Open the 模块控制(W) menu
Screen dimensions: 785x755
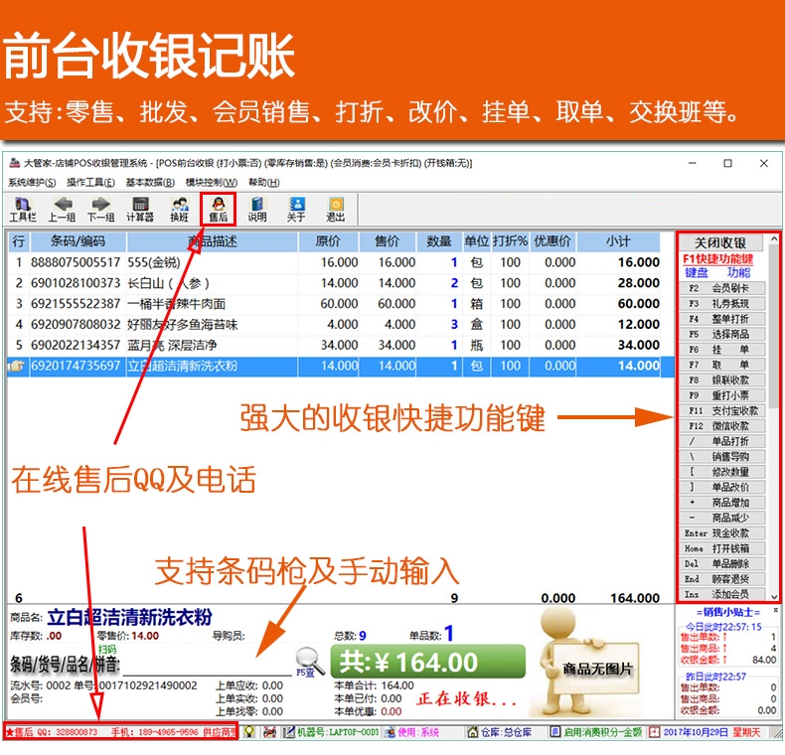212,182
